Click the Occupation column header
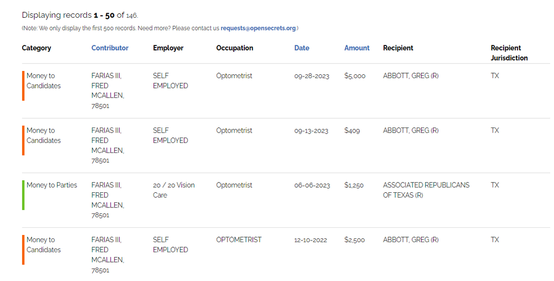The height and width of the screenshot is (281, 554). [x=234, y=48]
